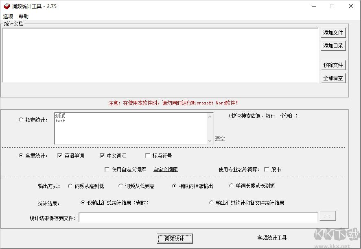Select the 指定统计 radio button

coord(21,119)
